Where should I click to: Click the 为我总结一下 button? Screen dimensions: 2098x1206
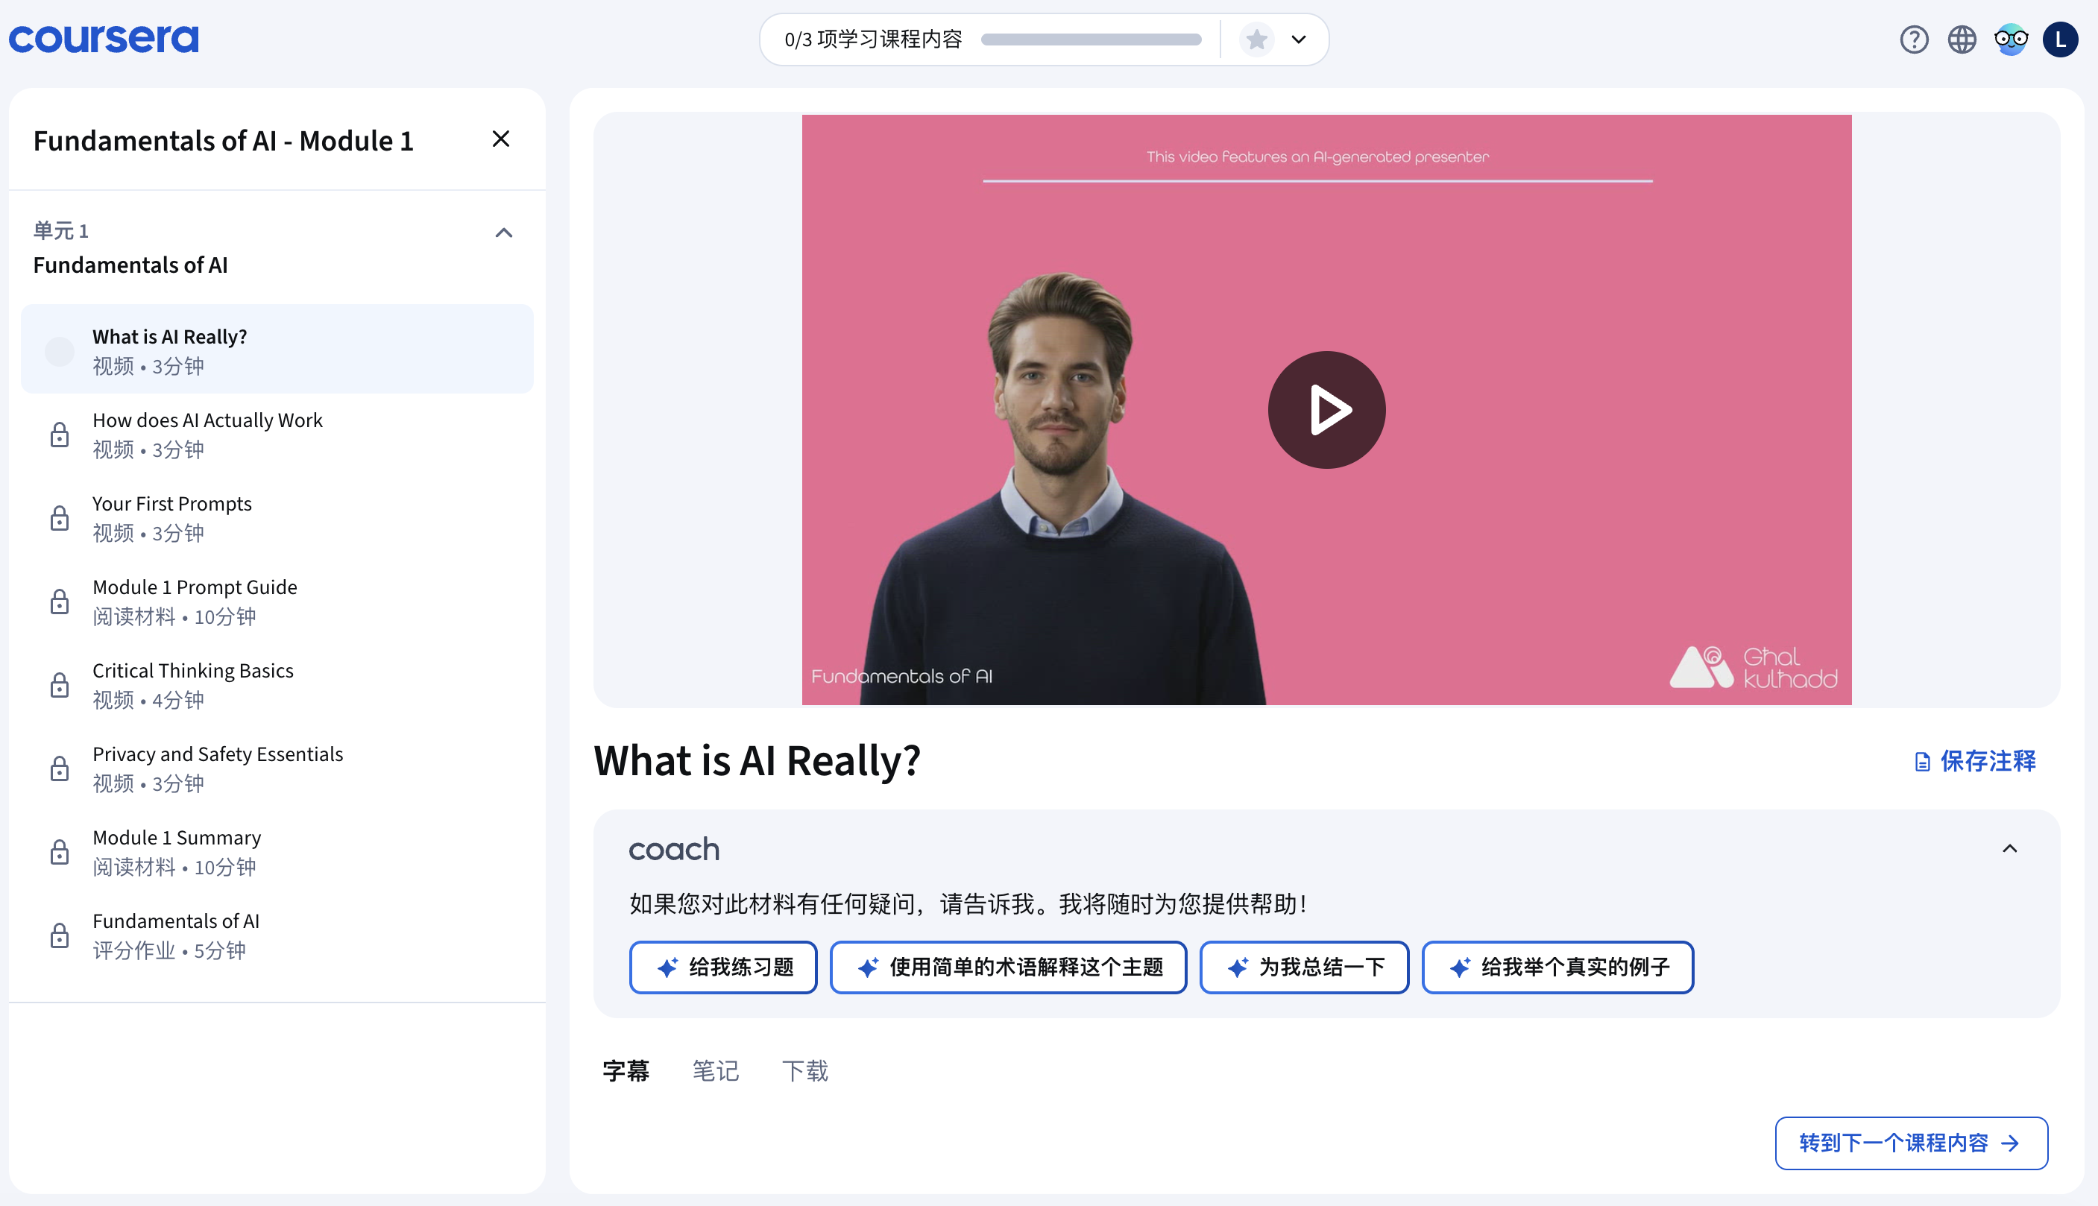pyautogui.click(x=1304, y=967)
